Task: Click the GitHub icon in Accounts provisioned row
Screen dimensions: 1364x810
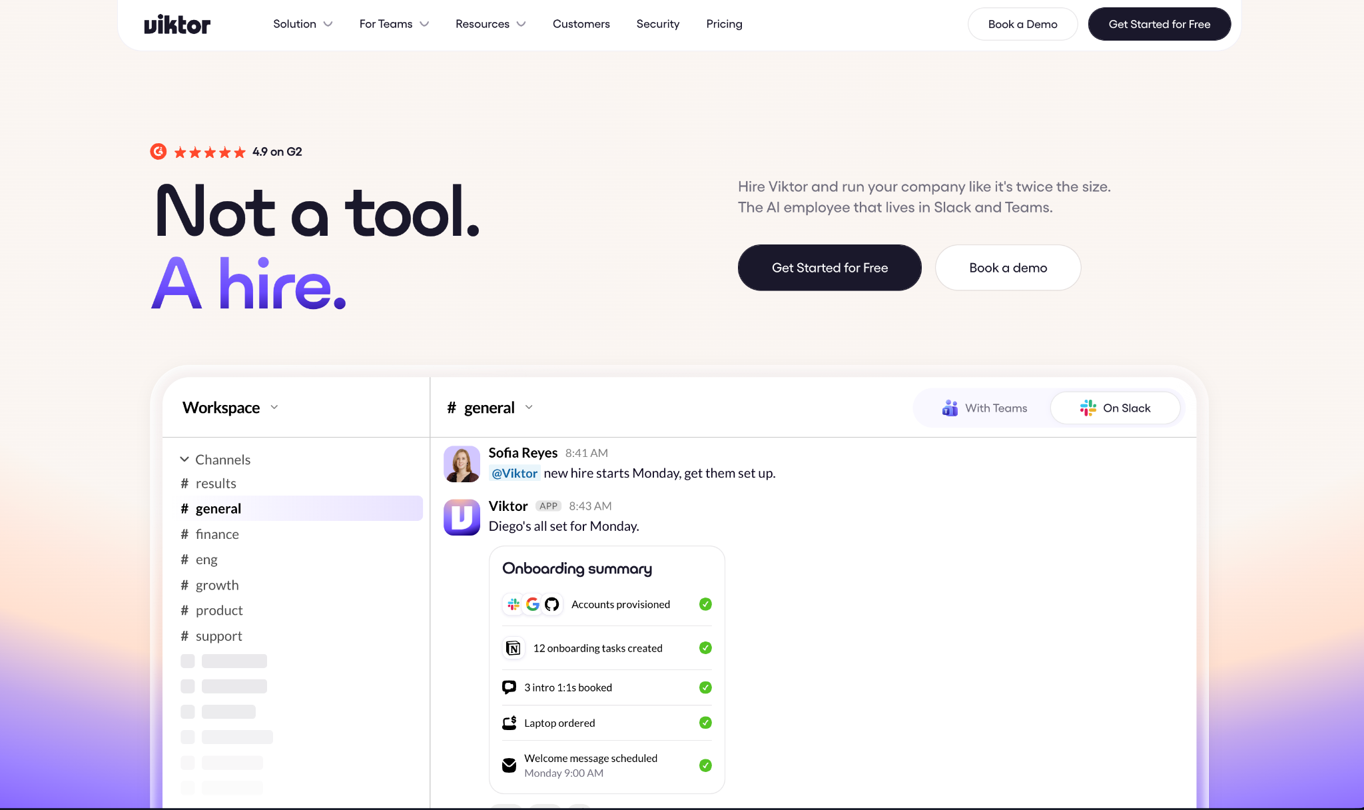Action: 551,604
